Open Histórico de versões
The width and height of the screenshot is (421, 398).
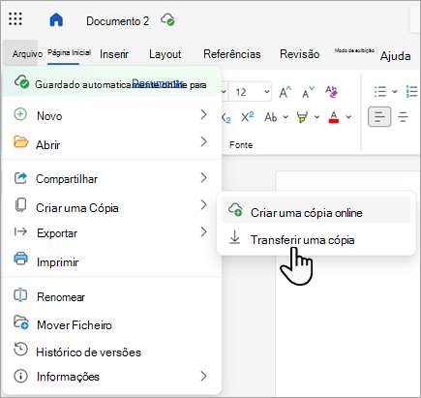111,352
